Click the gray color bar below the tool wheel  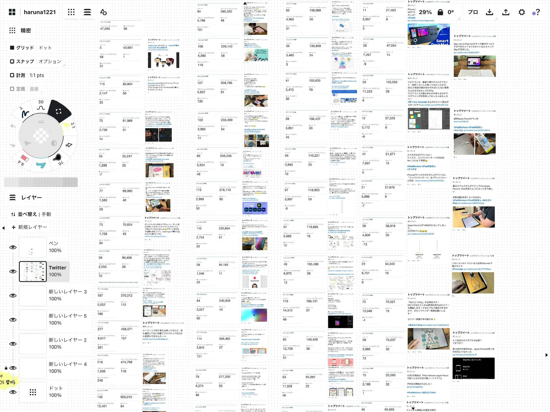41,182
